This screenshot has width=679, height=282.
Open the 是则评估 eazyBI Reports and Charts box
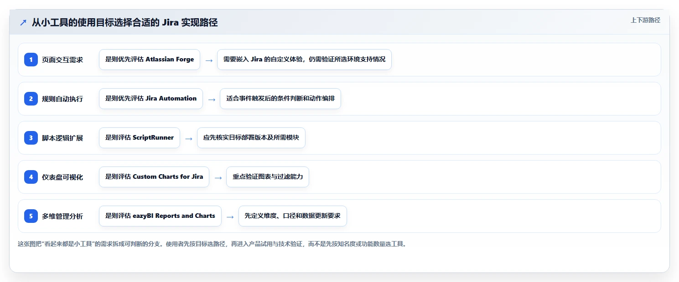point(160,216)
